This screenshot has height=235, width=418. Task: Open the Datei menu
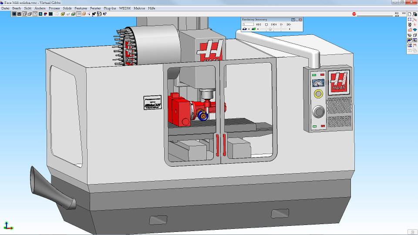tap(5, 8)
